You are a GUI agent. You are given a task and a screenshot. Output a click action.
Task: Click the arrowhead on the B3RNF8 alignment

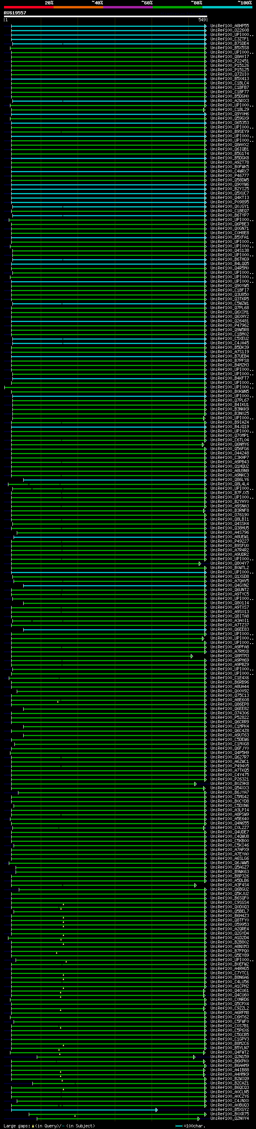click(204, 511)
